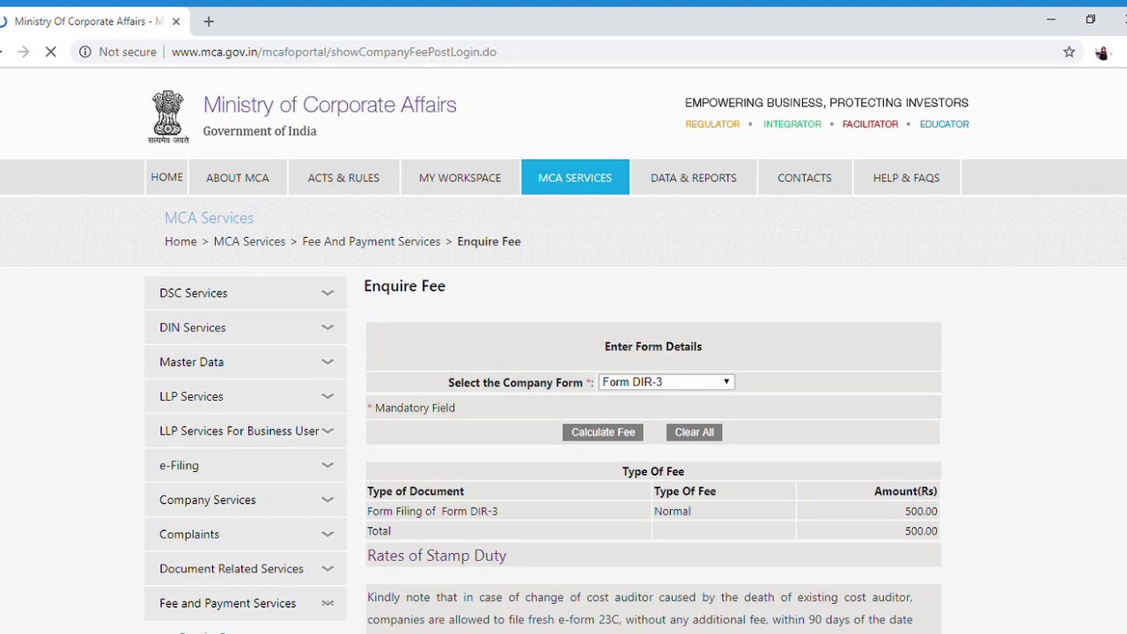Open a new tab with plus icon

[x=209, y=21]
